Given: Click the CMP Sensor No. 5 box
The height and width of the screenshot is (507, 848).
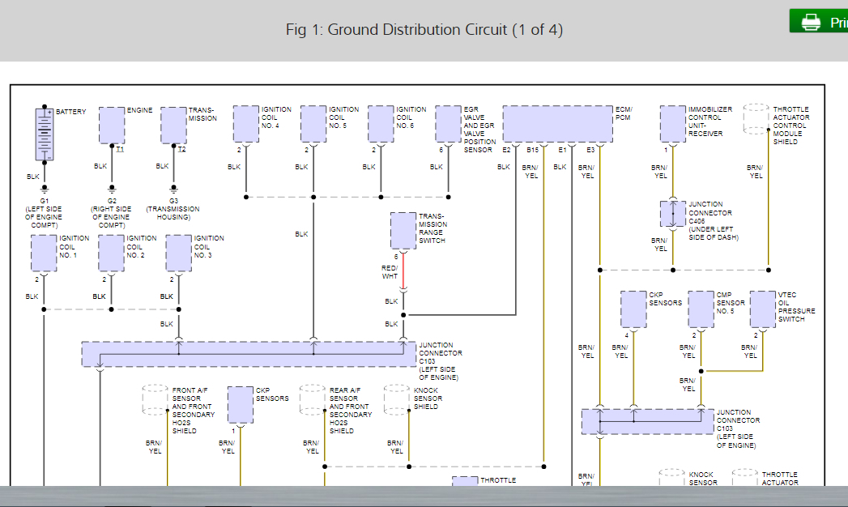Looking at the screenshot, I should 701,309.
